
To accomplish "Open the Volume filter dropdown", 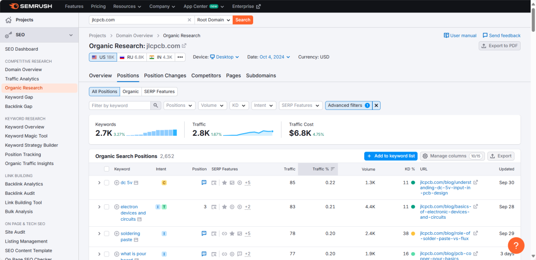I will pyautogui.click(x=212, y=105).
